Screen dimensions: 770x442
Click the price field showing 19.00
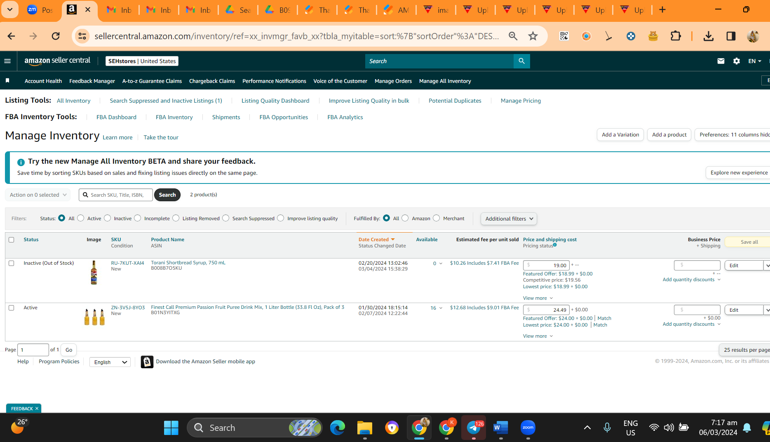(546, 265)
